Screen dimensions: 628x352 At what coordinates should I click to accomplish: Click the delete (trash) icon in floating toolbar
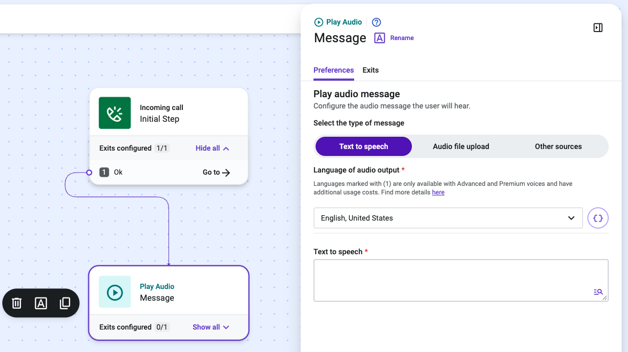(17, 303)
